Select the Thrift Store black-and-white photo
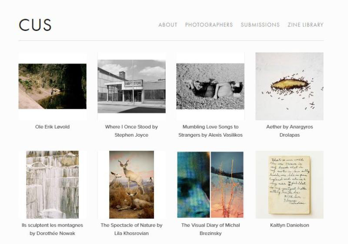The image size is (348, 244). click(131, 86)
